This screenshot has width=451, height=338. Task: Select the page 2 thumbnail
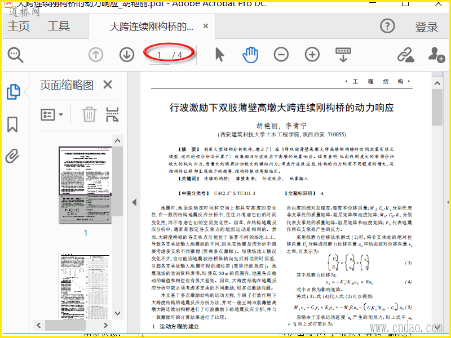click(85, 286)
